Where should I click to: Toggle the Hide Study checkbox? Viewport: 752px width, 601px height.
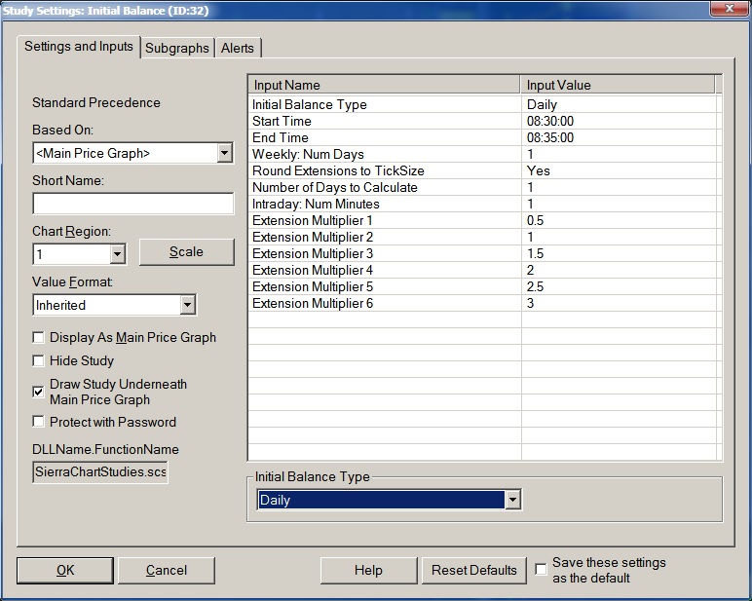(38, 360)
